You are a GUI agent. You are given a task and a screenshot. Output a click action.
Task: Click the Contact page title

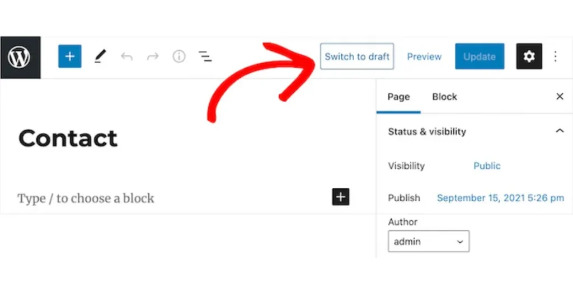pos(68,138)
